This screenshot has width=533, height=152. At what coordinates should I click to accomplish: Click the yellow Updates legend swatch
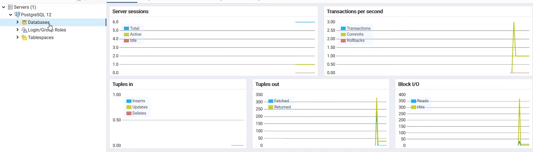[x=129, y=107]
